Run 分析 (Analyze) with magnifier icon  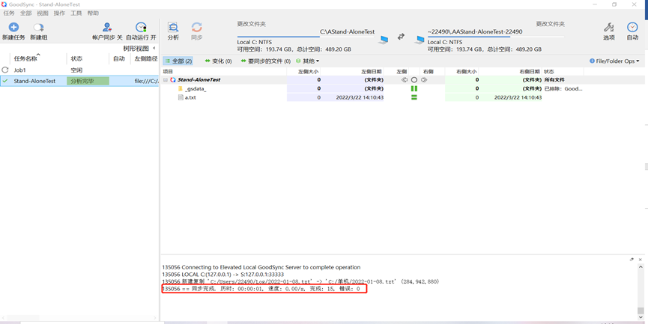(x=173, y=27)
